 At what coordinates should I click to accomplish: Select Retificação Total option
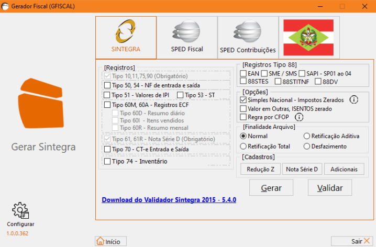tap(243, 146)
